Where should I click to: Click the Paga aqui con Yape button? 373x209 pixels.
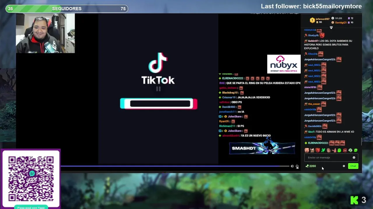pyautogui.click(x=31, y=208)
